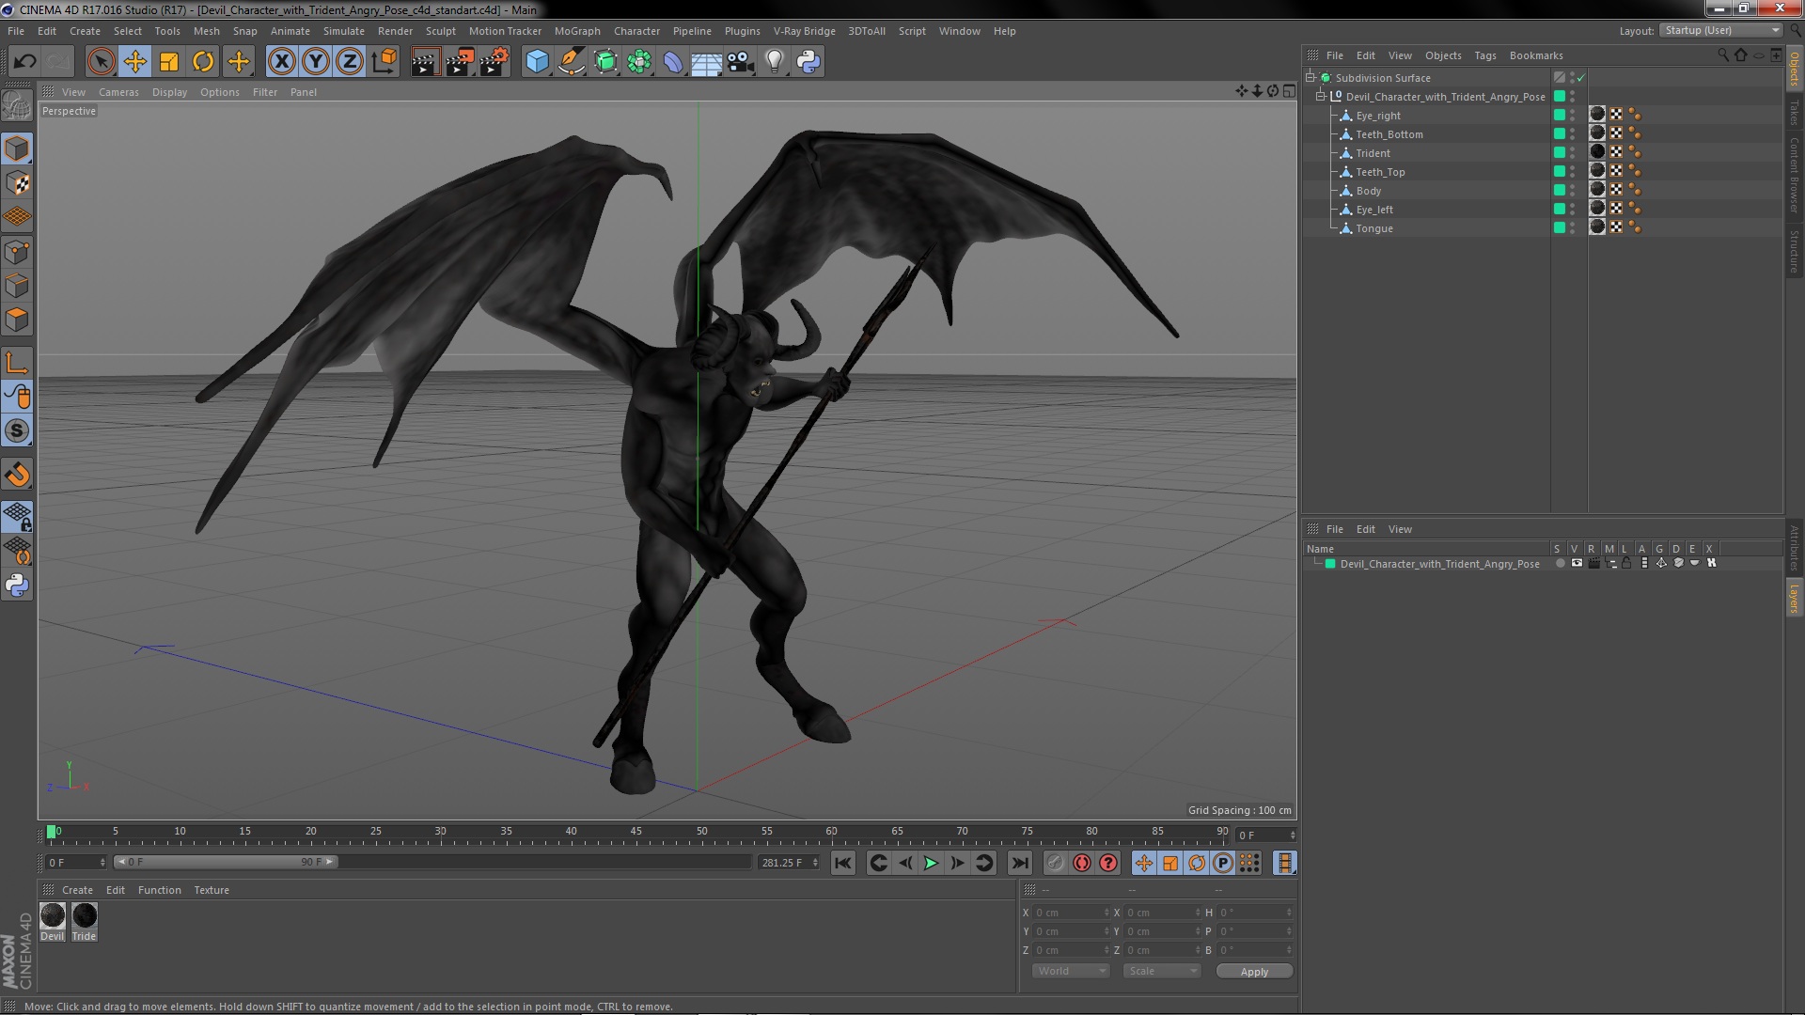The image size is (1805, 1015).
Task: Open the deformer objects icon
Action: tap(673, 62)
